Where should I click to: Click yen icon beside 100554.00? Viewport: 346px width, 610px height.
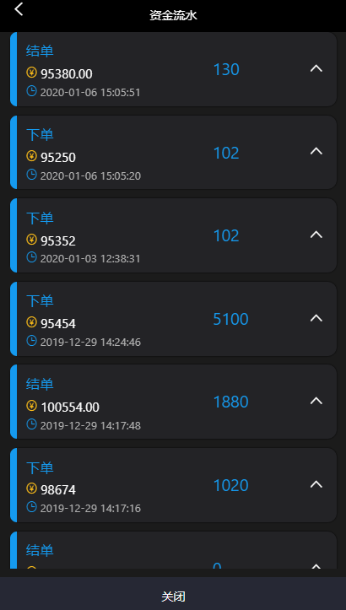(31, 406)
